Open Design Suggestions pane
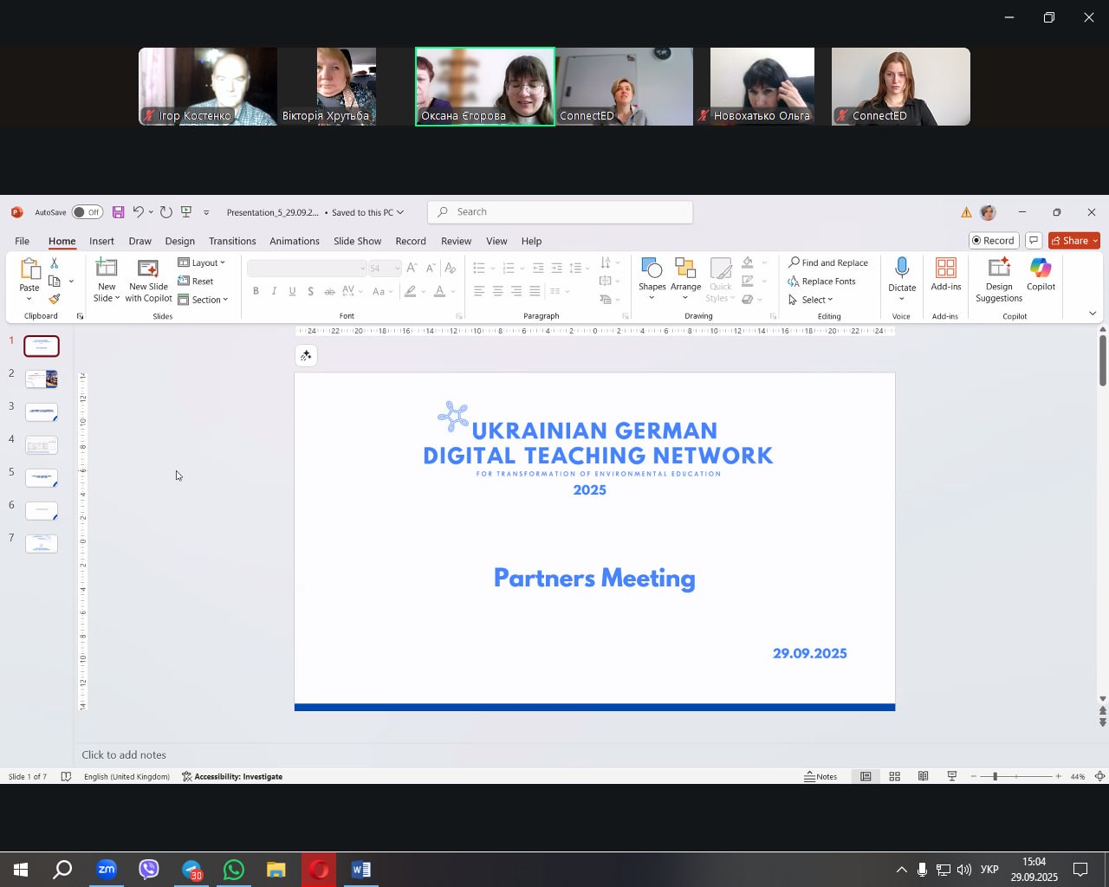The image size is (1109, 887). (x=998, y=279)
